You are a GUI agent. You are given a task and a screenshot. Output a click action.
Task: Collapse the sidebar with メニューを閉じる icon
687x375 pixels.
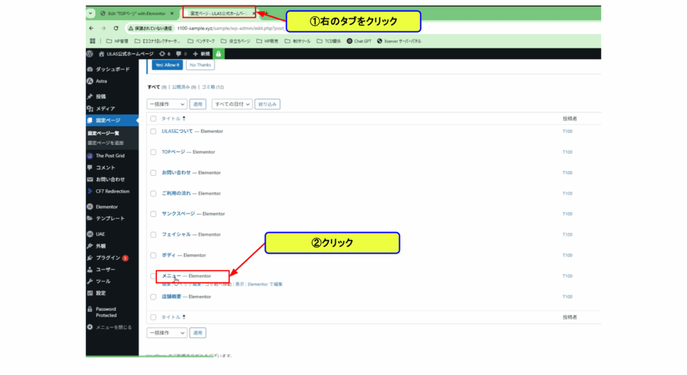[x=91, y=327]
